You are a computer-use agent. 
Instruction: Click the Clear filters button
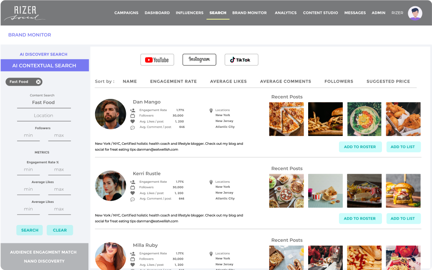coord(60,230)
